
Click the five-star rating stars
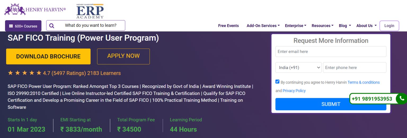click(x=25, y=73)
